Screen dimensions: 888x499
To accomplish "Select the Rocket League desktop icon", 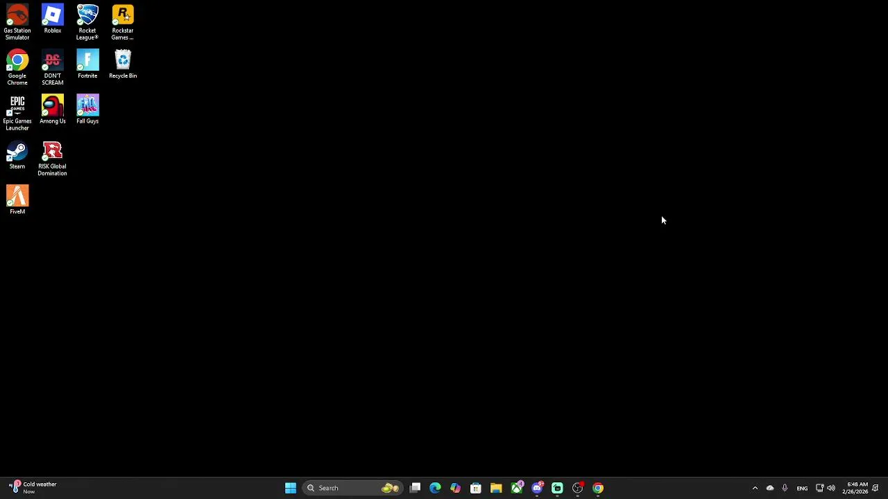I will point(87,22).
